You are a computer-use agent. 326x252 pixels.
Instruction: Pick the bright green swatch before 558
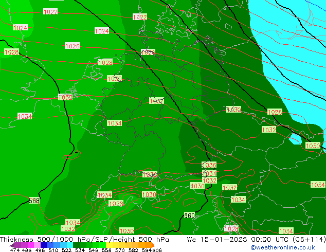tap(102, 245)
